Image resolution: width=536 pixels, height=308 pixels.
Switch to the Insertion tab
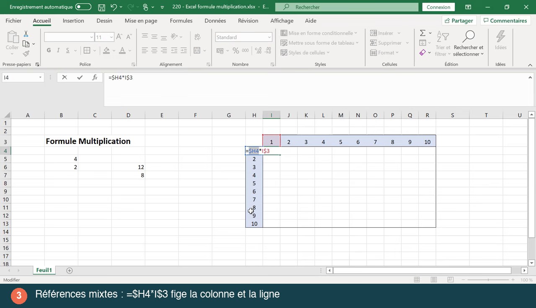(73, 21)
